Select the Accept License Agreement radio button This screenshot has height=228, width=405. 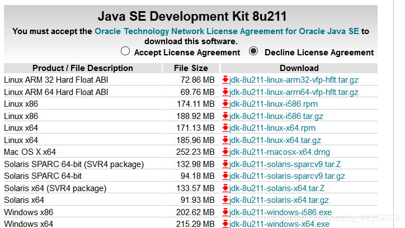[x=125, y=51]
